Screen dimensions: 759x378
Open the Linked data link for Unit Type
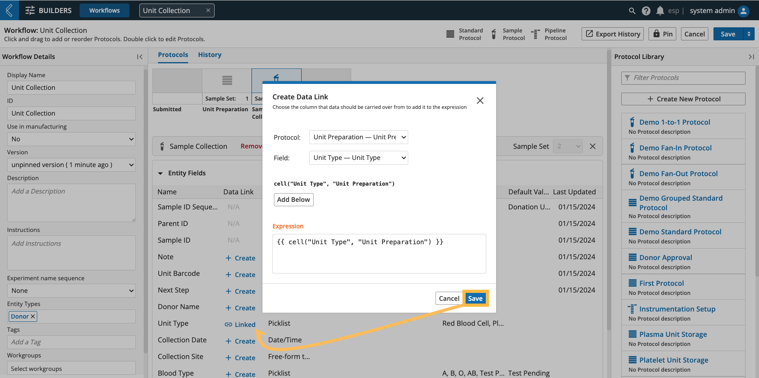[x=240, y=325]
